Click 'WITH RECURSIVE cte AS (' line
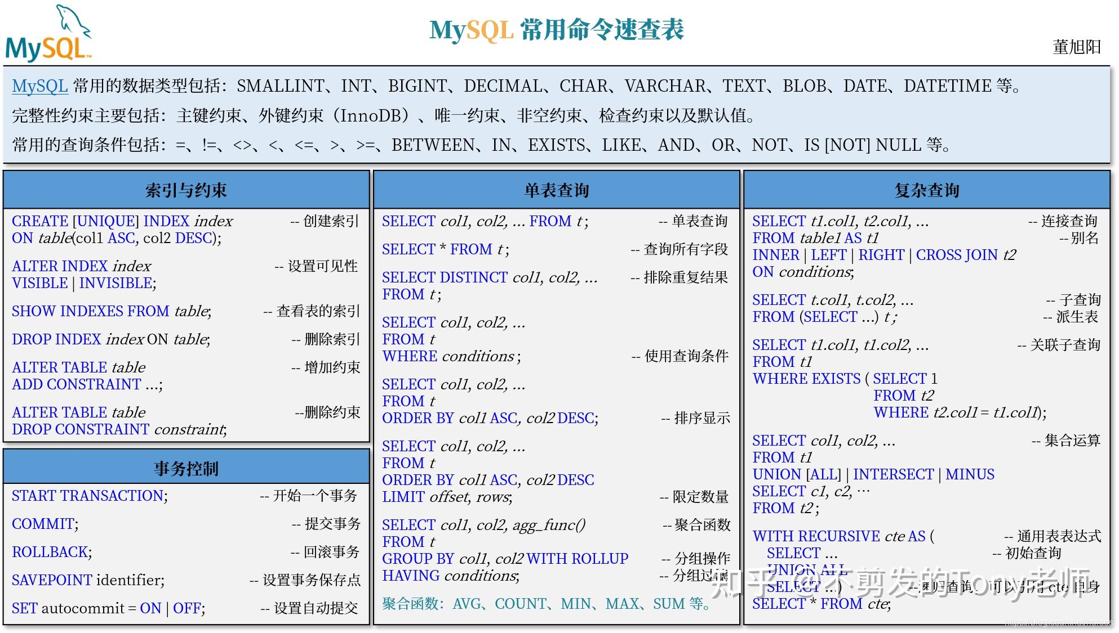 point(843,536)
